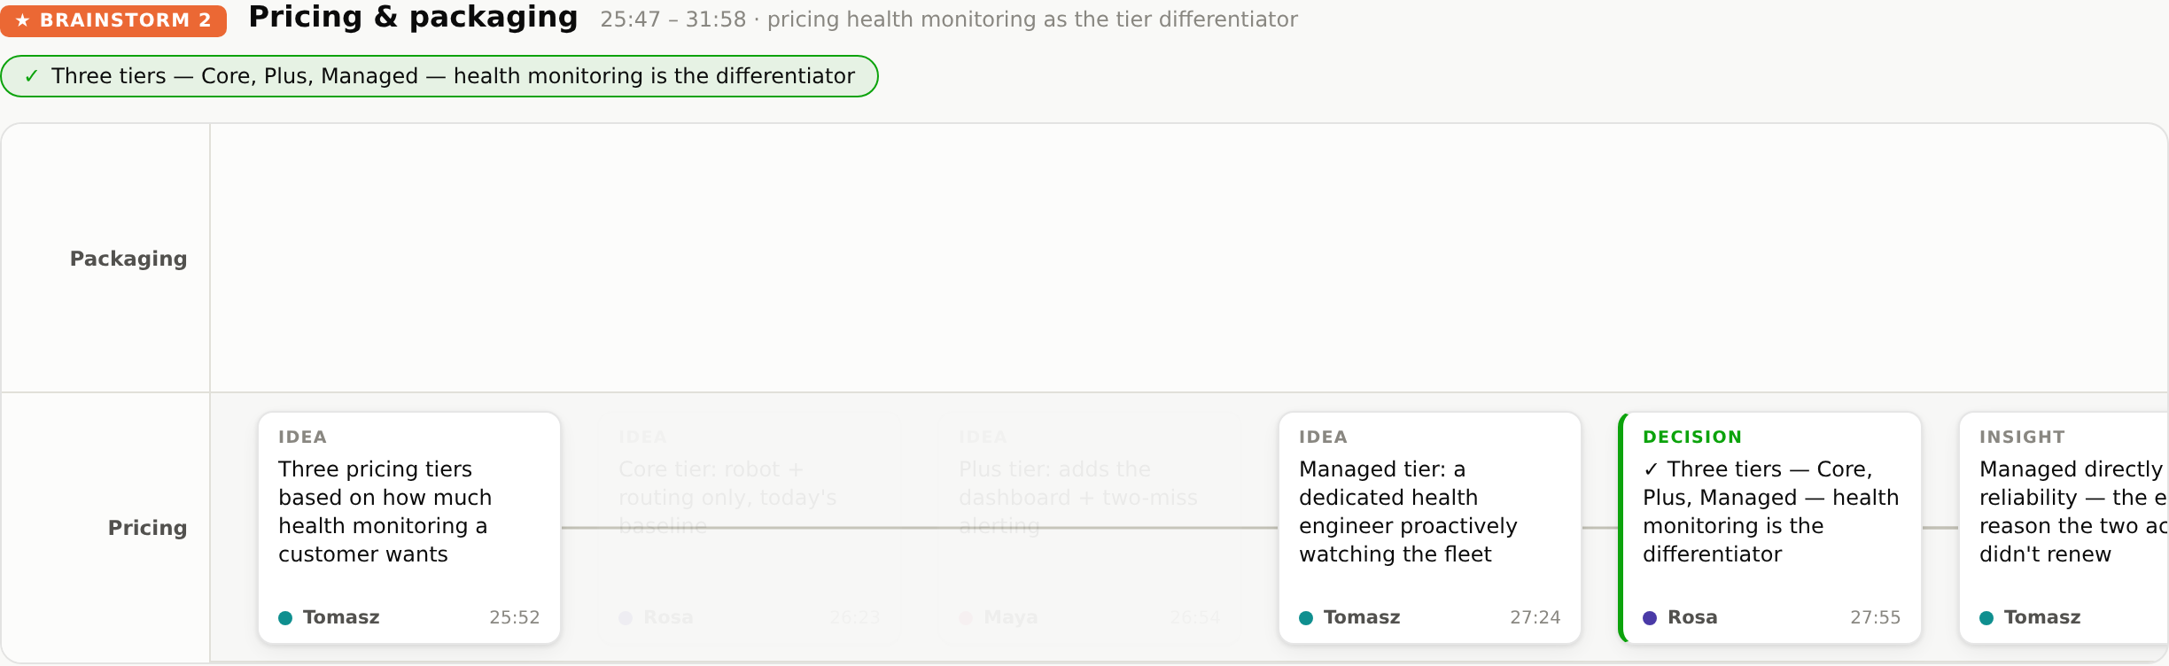Screen dimensions: 2169x666
Task: Click the Brainstorm 2 star badge
Action: (x=113, y=20)
